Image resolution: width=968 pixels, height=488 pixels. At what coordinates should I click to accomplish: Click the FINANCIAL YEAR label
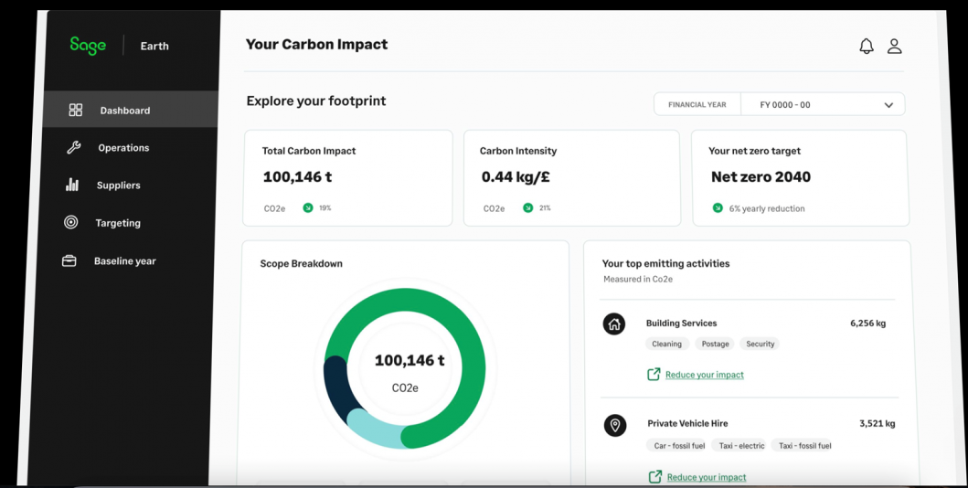tap(697, 105)
